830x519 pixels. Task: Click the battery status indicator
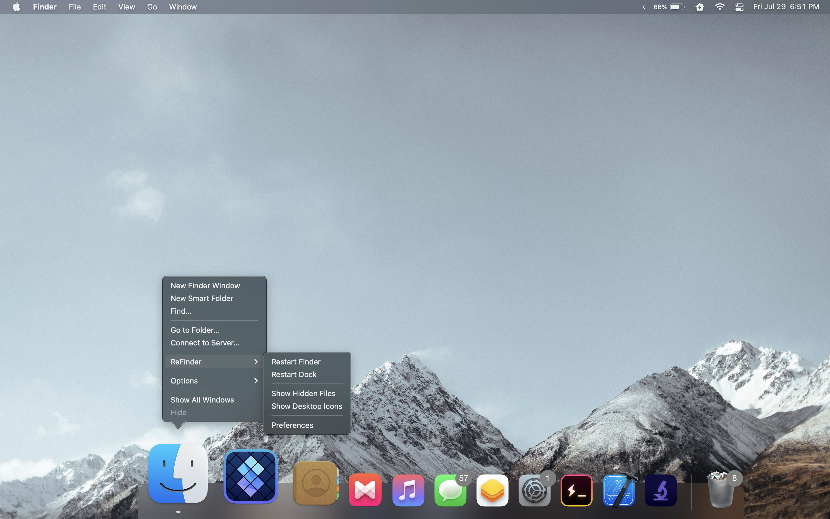(668, 7)
